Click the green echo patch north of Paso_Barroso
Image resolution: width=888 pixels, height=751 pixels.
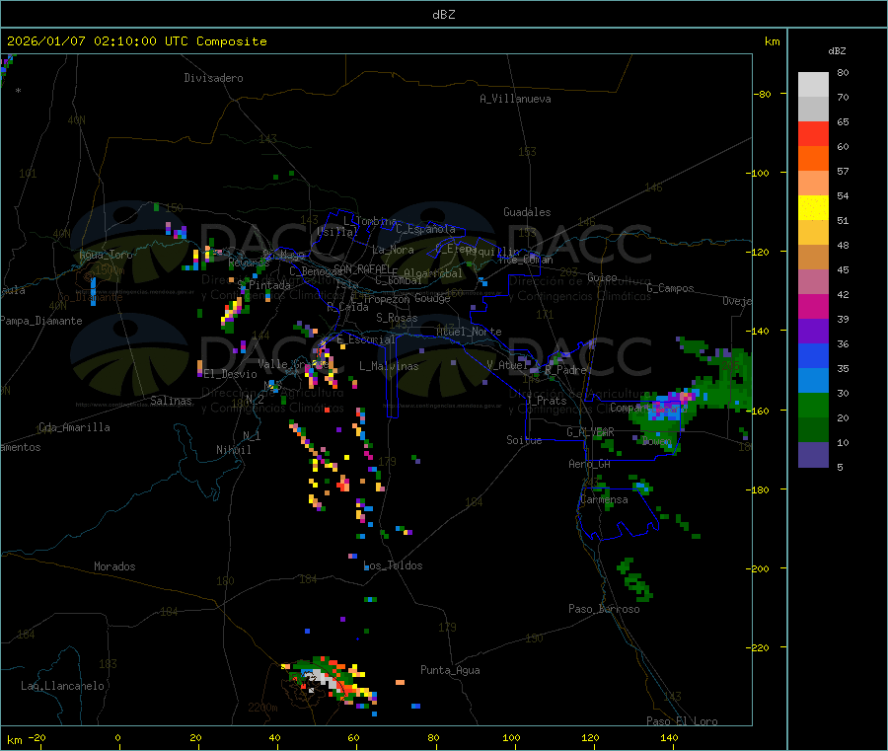tap(636, 579)
